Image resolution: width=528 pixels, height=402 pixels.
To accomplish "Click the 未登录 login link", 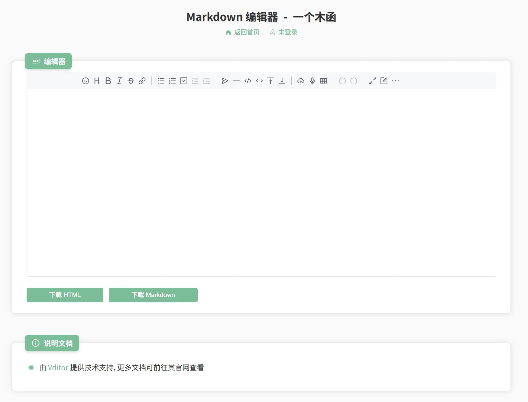I will coord(283,32).
